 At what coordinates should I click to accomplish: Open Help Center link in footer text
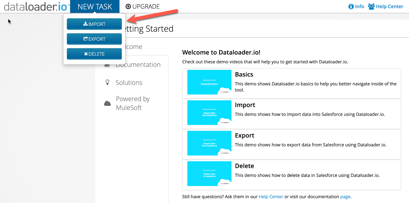271,197
